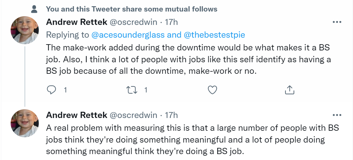Click the mutual follows person icon
Screen dimensions: 353x160
[34, 9]
